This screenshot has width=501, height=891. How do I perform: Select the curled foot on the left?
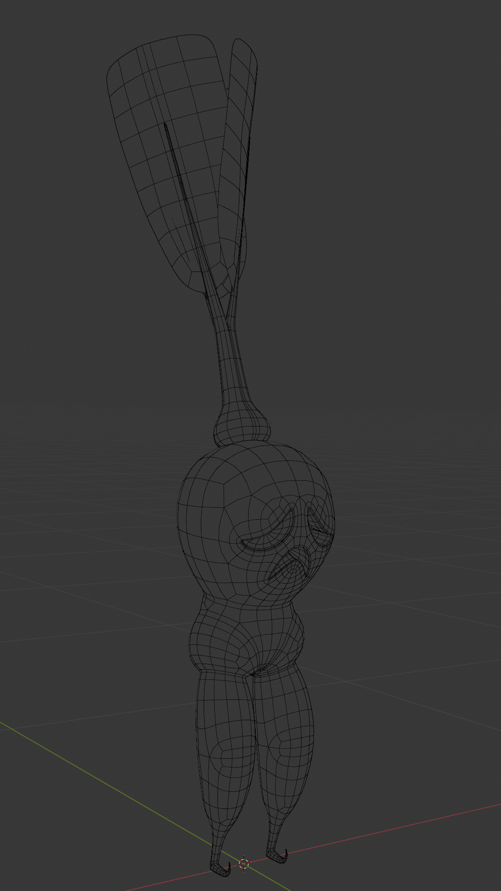[220, 868]
